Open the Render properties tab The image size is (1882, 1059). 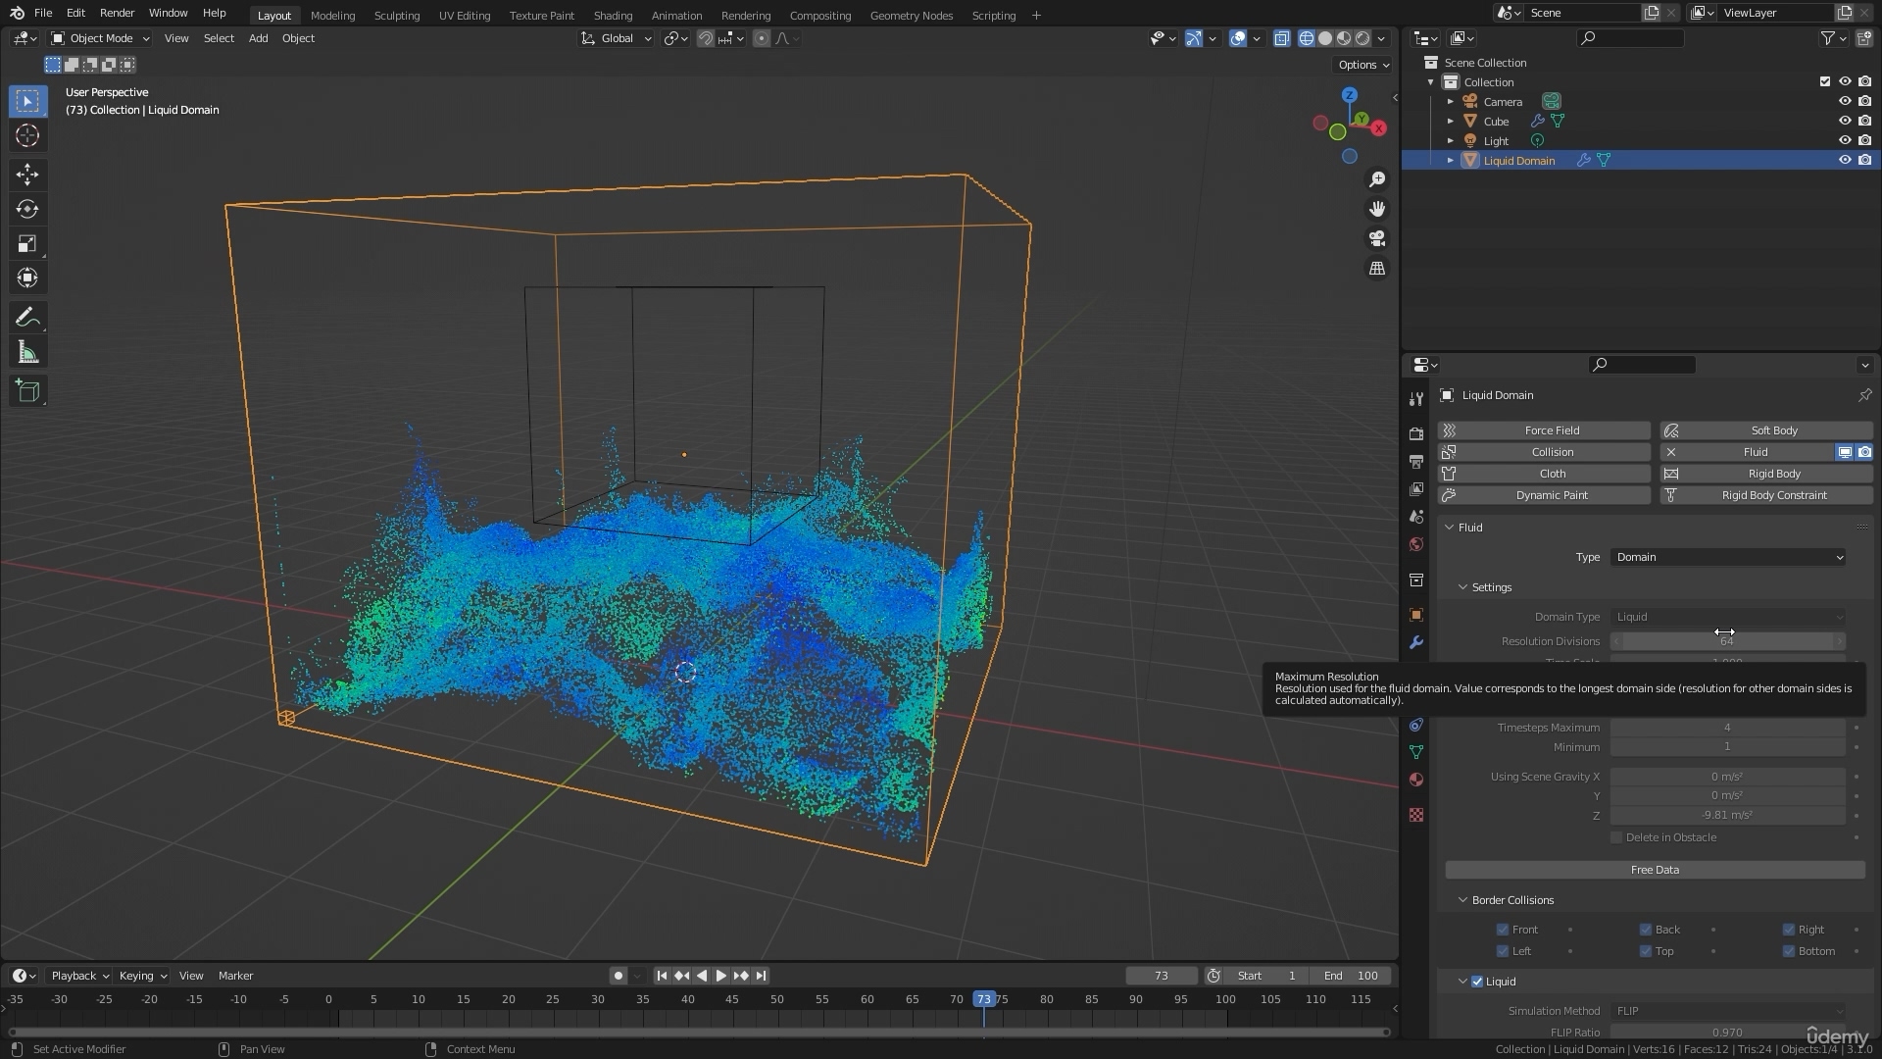click(1415, 432)
